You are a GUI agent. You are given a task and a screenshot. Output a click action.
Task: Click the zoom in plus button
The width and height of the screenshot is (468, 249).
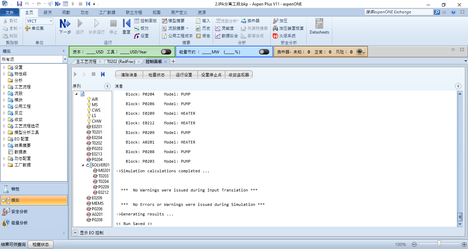[x=464, y=245]
